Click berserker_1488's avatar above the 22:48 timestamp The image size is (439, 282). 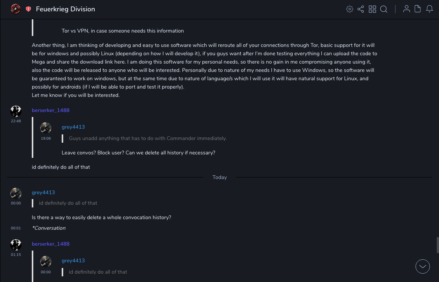(16, 111)
